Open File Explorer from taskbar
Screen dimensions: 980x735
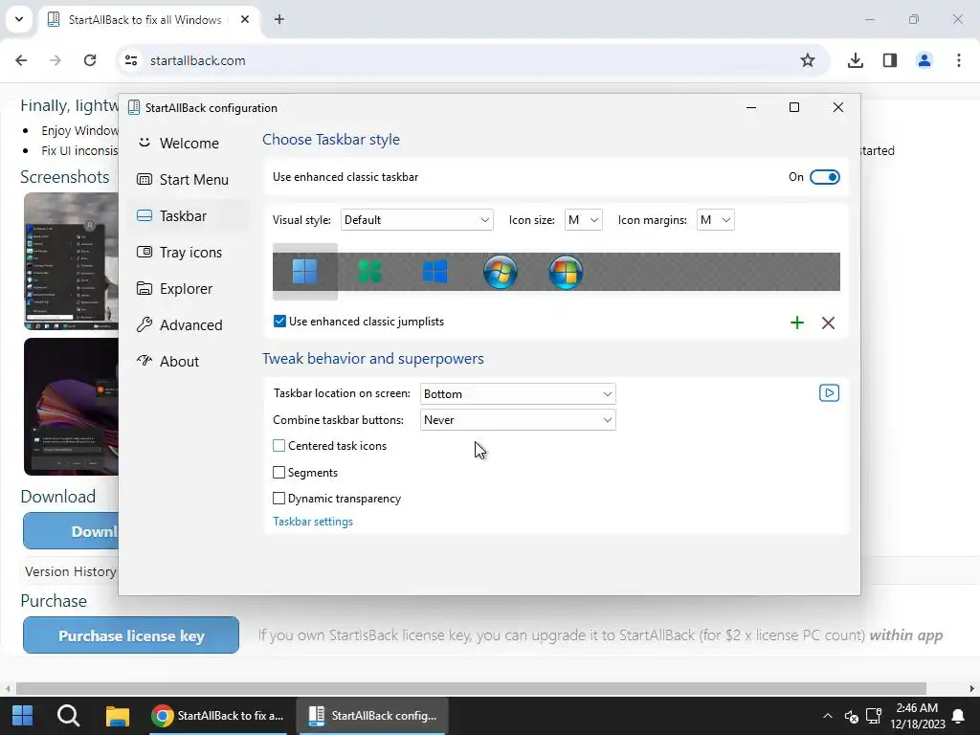pyautogui.click(x=117, y=716)
